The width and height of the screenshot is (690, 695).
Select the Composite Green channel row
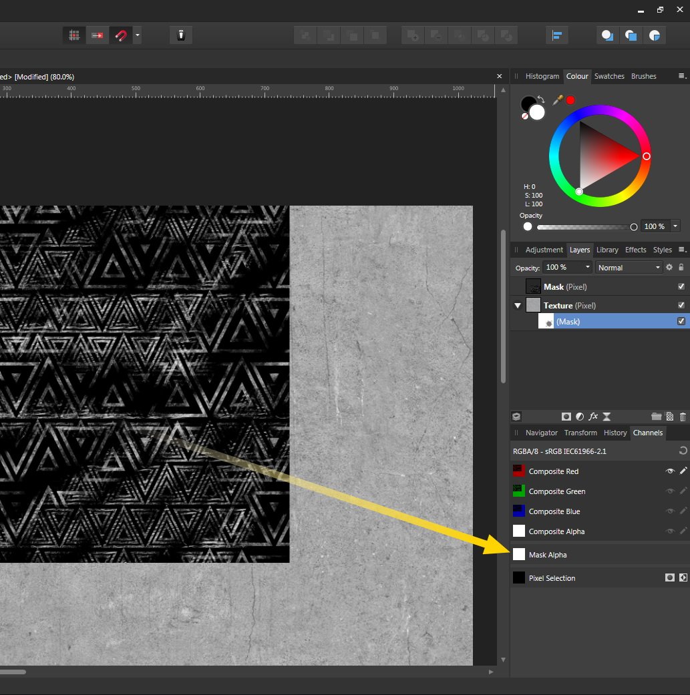[x=557, y=491]
